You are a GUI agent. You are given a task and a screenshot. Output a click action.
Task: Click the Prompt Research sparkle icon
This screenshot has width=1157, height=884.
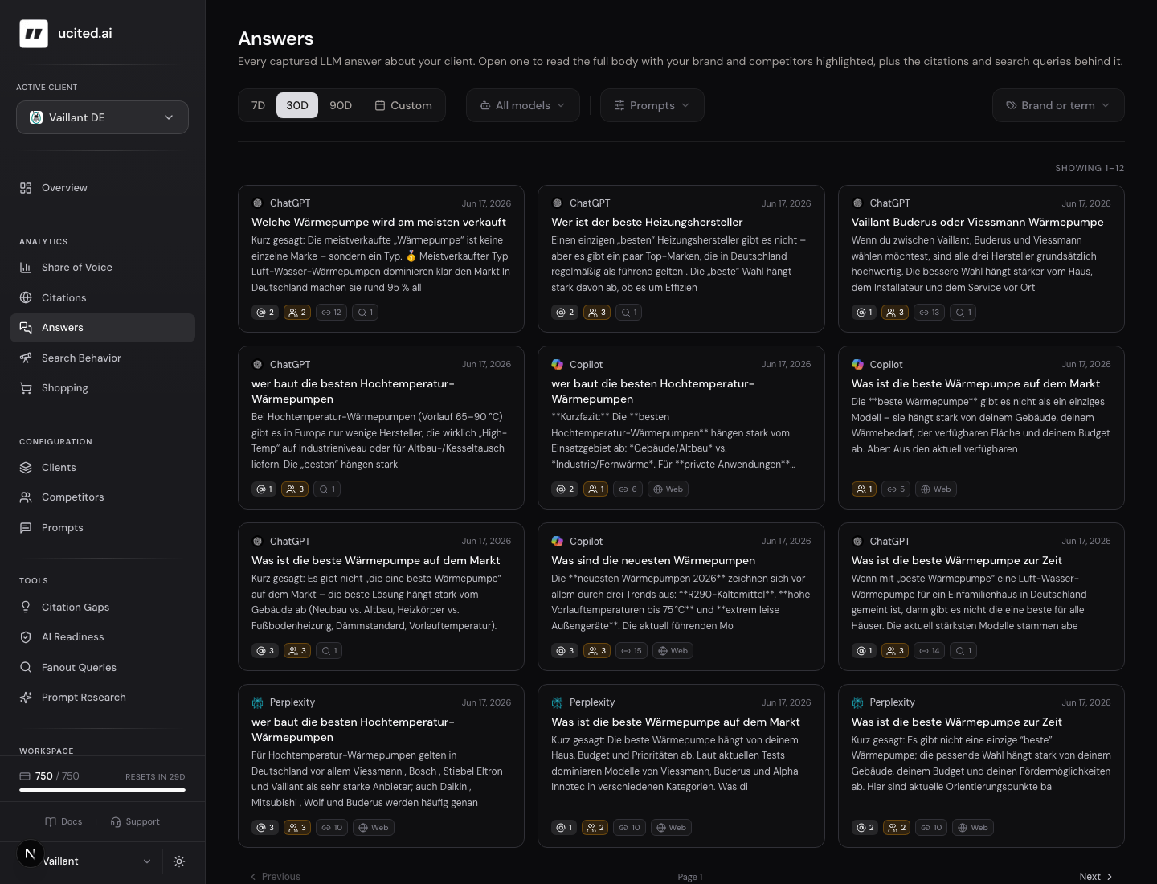pyautogui.click(x=26, y=698)
